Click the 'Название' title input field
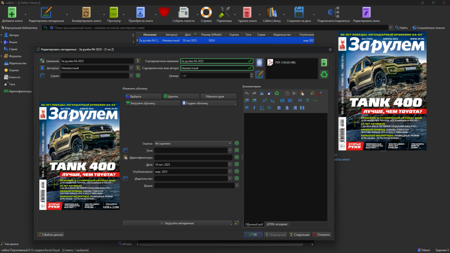Image resolution: width=450 pixels, height=253 pixels. point(97,61)
